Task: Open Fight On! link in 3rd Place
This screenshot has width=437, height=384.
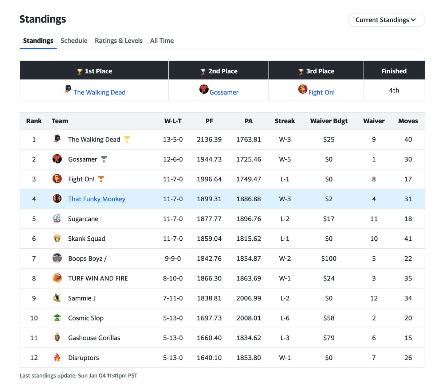Action: click(x=321, y=92)
